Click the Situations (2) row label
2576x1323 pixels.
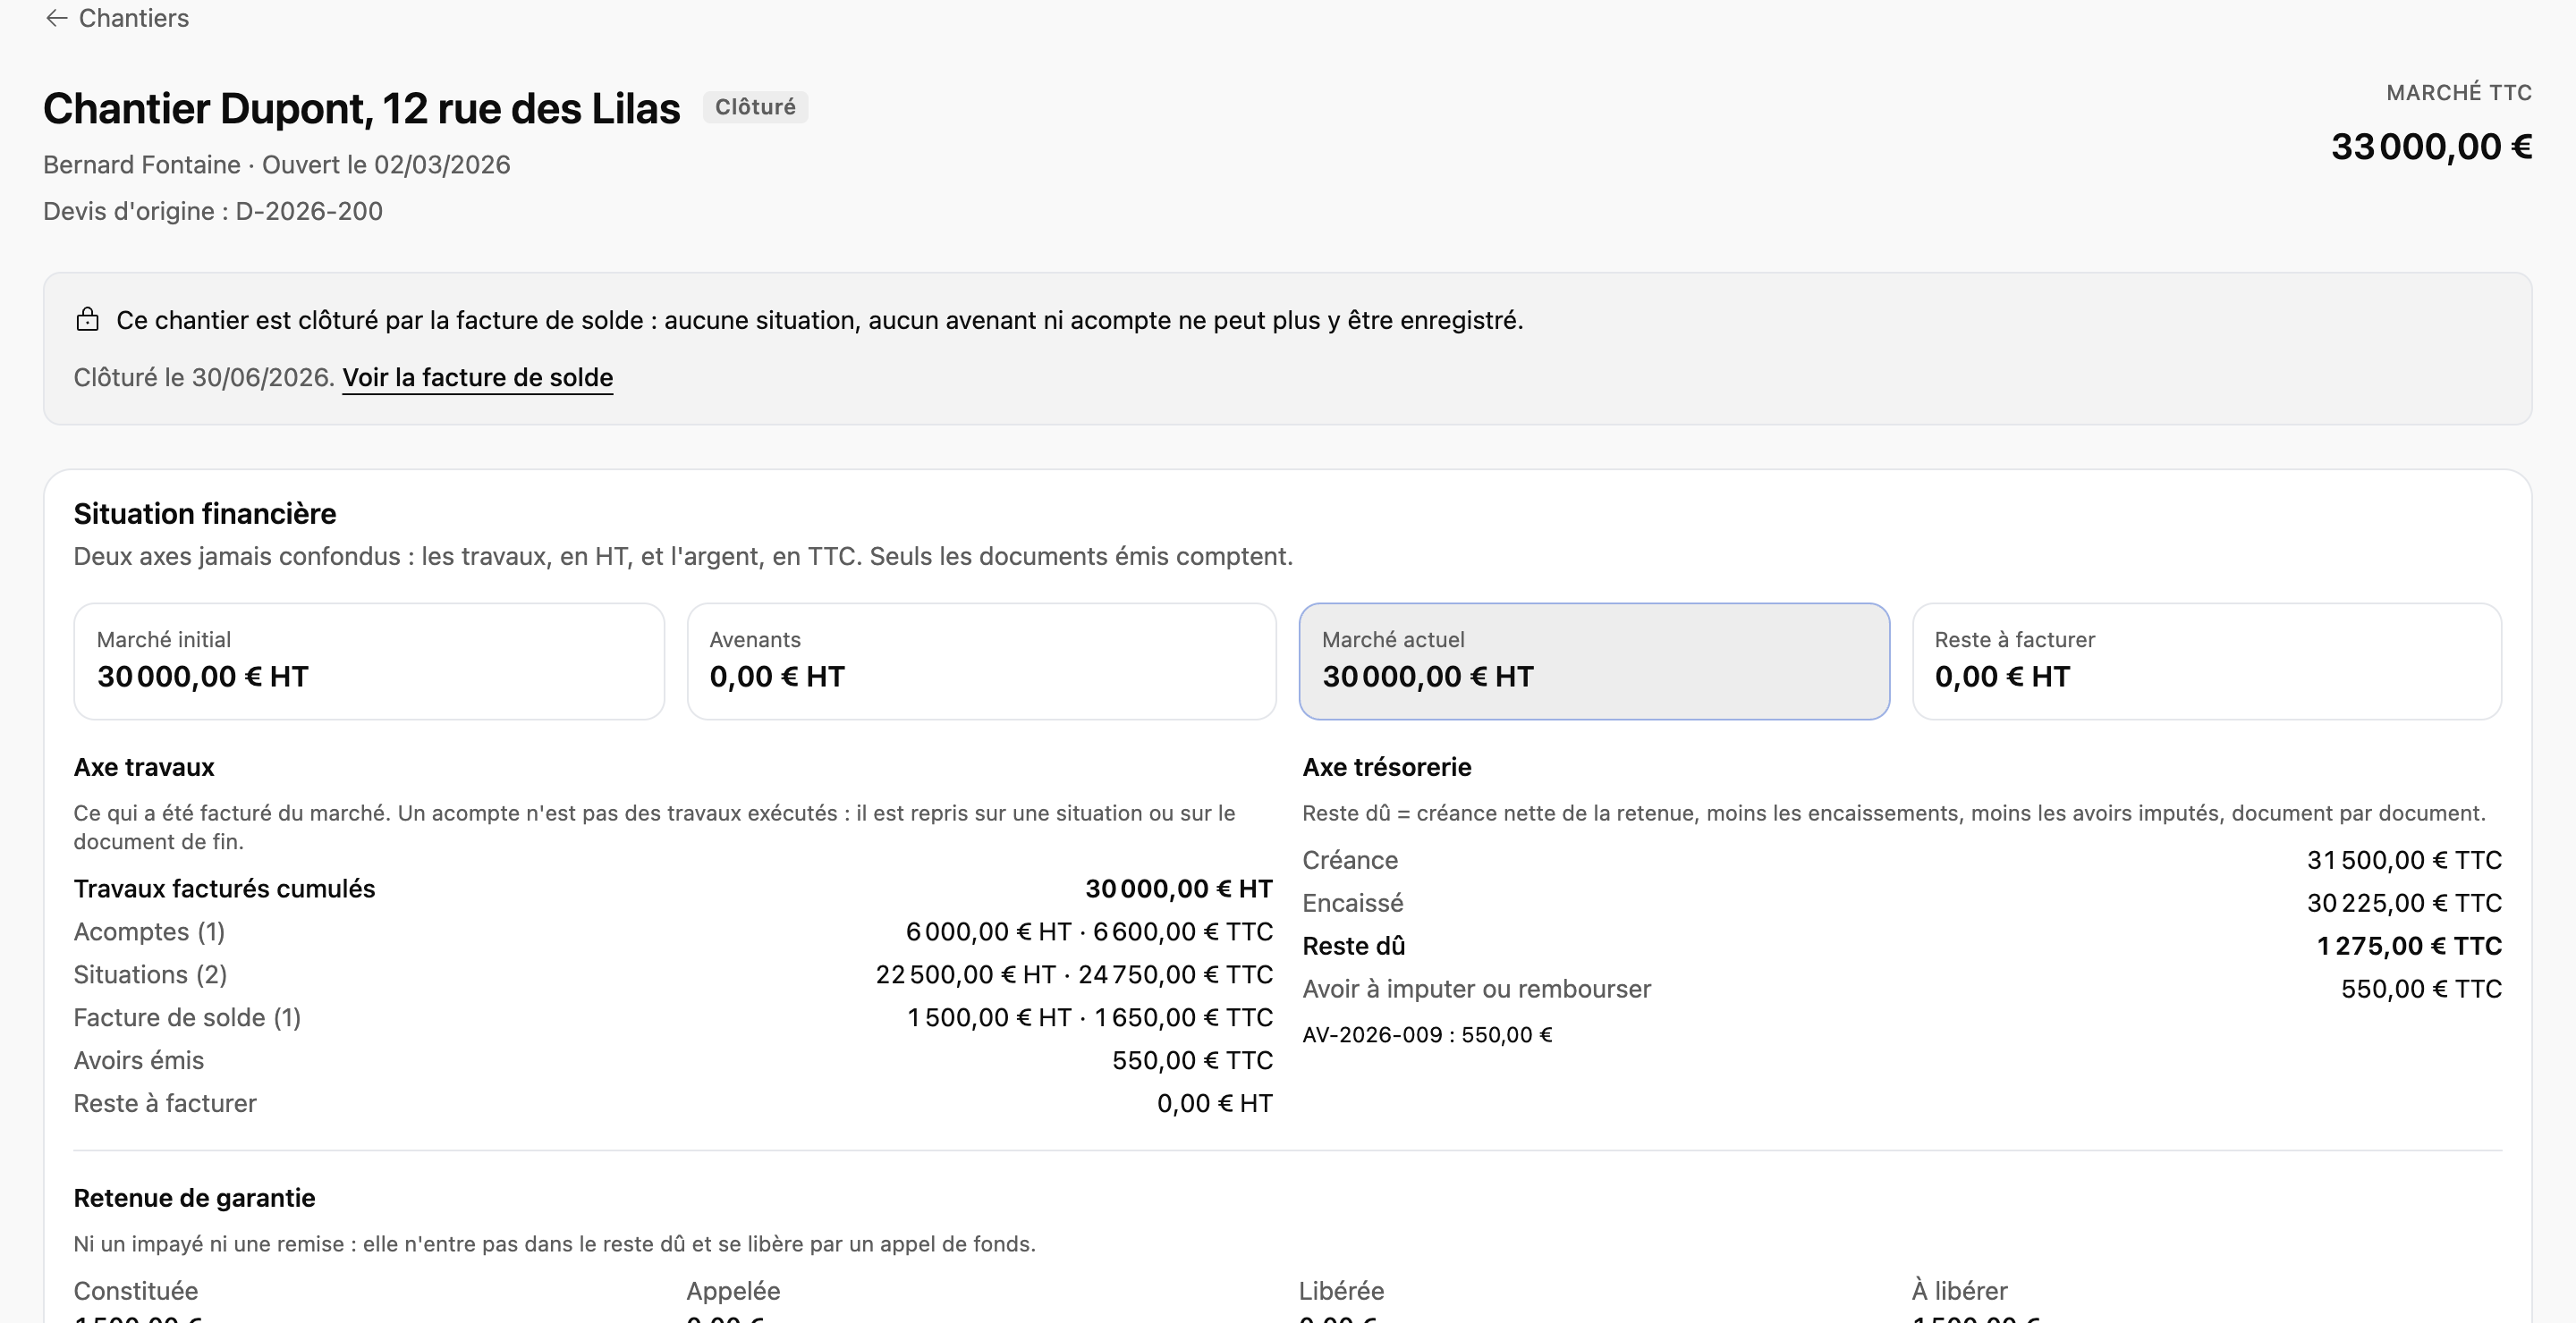click(150, 974)
